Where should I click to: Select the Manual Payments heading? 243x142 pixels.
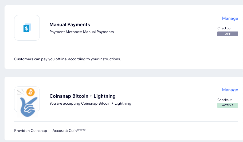click(x=70, y=25)
